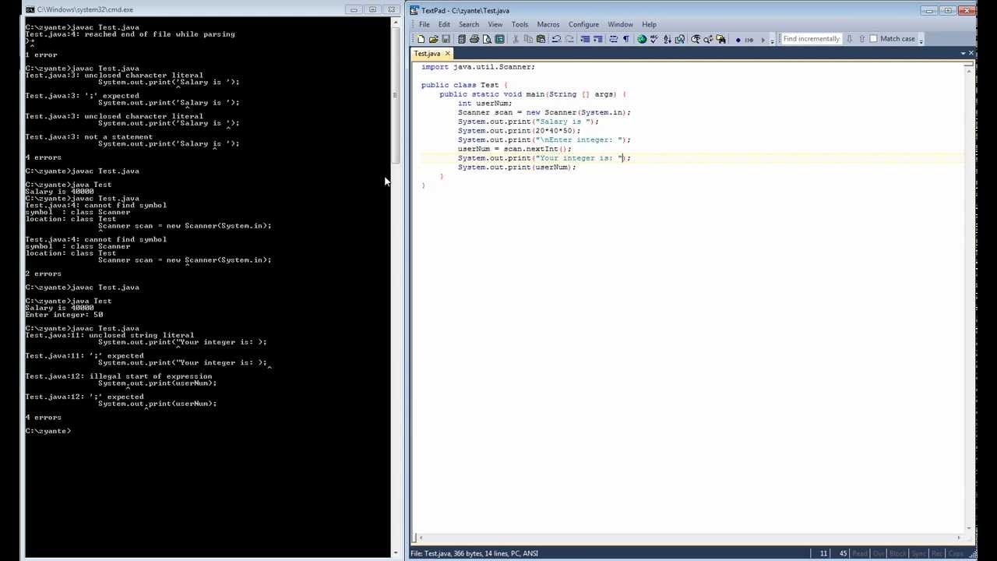This screenshot has width=997, height=561.
Task: Click the Manage Files toolbar icon
Action: point(462,39)
